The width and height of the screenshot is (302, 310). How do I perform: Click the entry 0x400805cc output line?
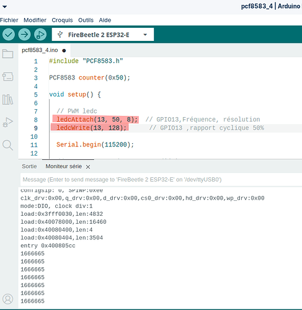pyautogui.click(x=48, y=246)
